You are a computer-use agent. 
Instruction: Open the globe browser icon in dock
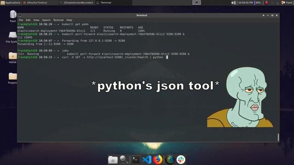[x=170, y=160]
